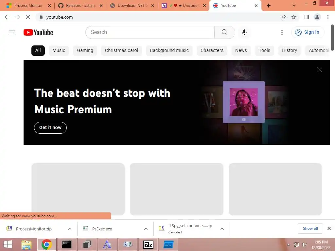Click the taskbar volume speaker icon

(x=304, y=245)
